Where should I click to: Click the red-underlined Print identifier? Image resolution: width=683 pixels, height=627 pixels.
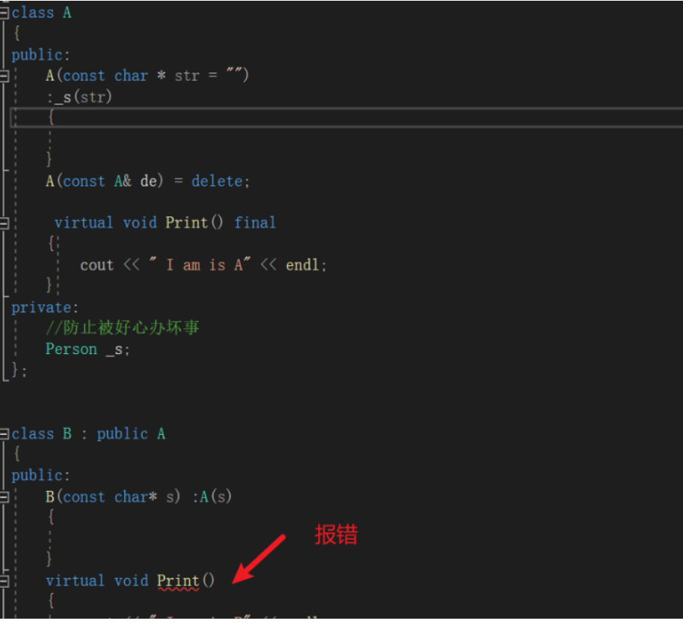[x=178, y=581]
